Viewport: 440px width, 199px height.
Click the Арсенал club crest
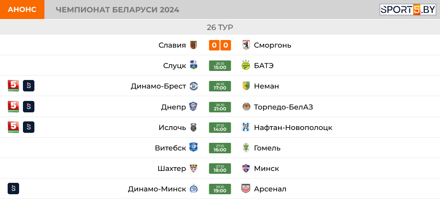tap(246, 189)
